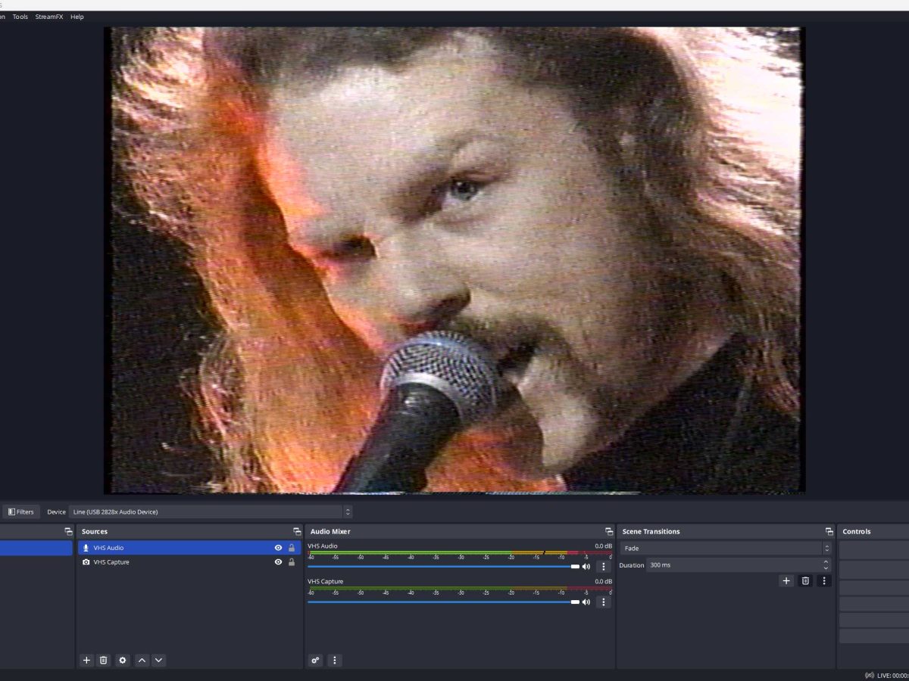
Task: Delete scene transition with trash icon
Action: [805, 580]
